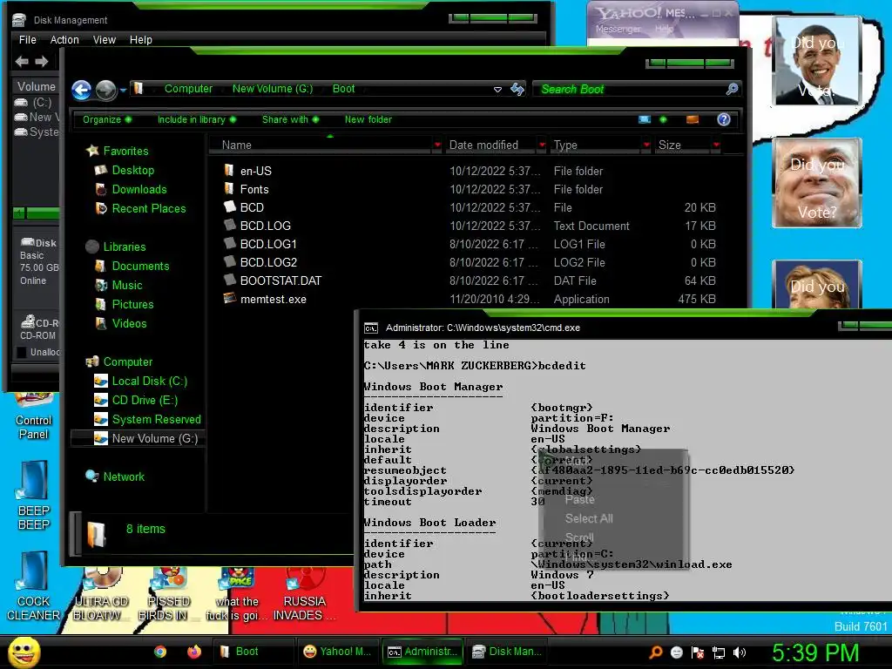This screenshot has width=892, height=669.
Task: Select Desktop under Favorites
Action: [x=133, y=170]
